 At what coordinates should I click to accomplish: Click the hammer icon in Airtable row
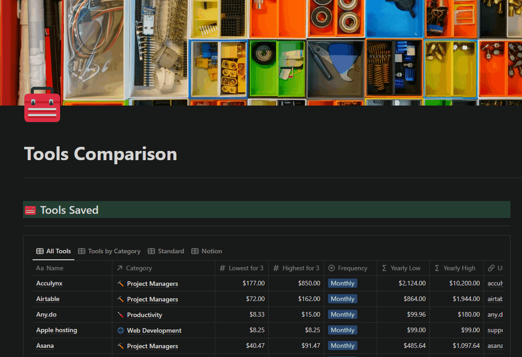click(x=121, y=299)
